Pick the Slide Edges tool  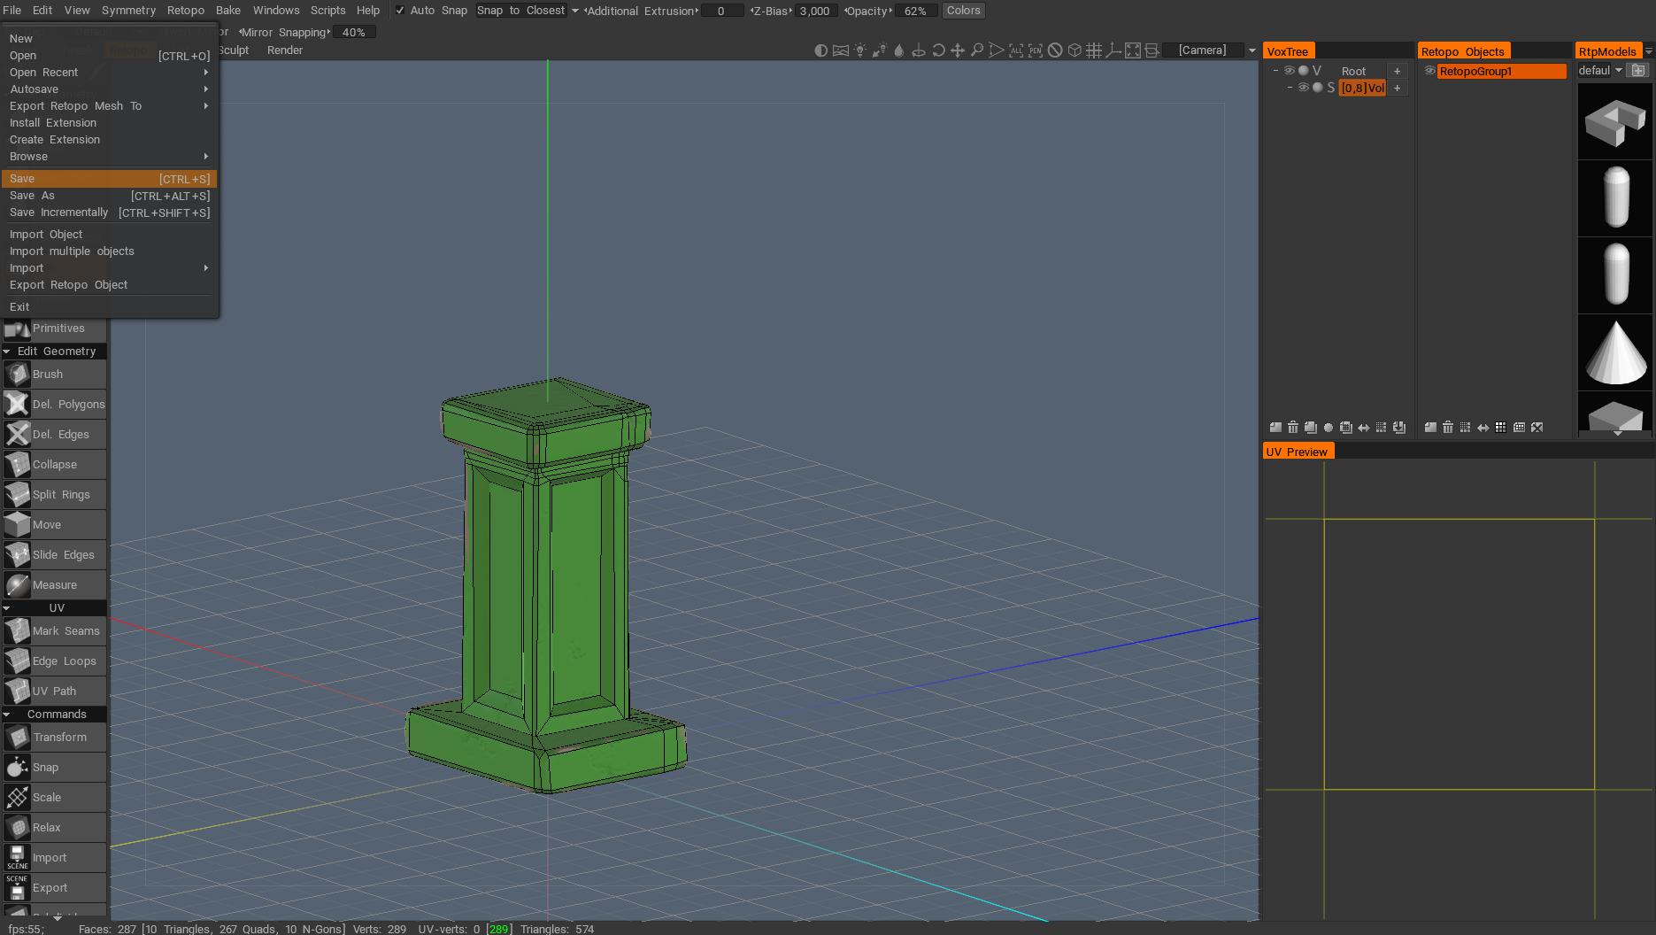(53, 554)
